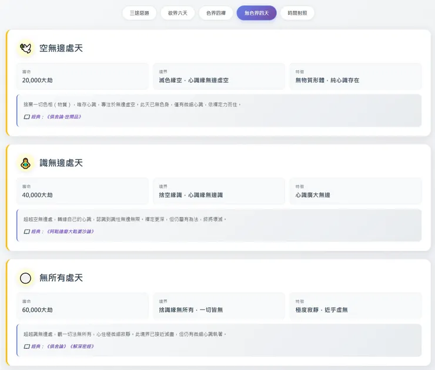
Task: Click the 空無邊處天 card title
Action: coord(61,48)
